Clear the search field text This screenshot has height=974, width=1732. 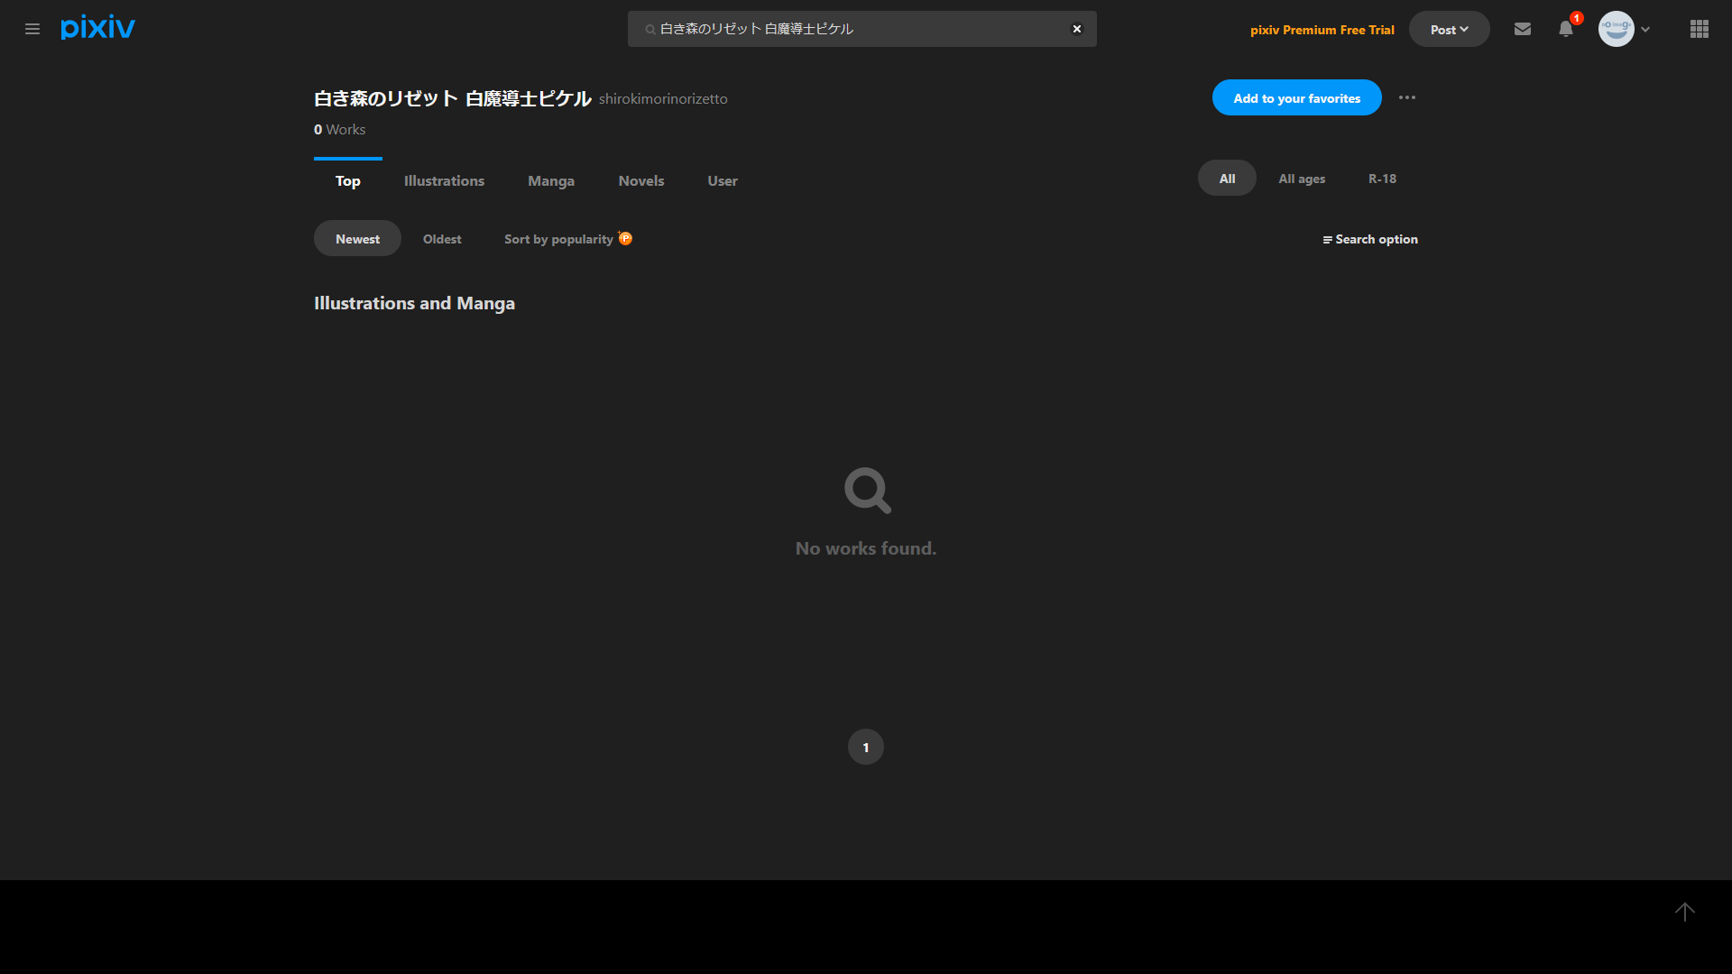1076,29
